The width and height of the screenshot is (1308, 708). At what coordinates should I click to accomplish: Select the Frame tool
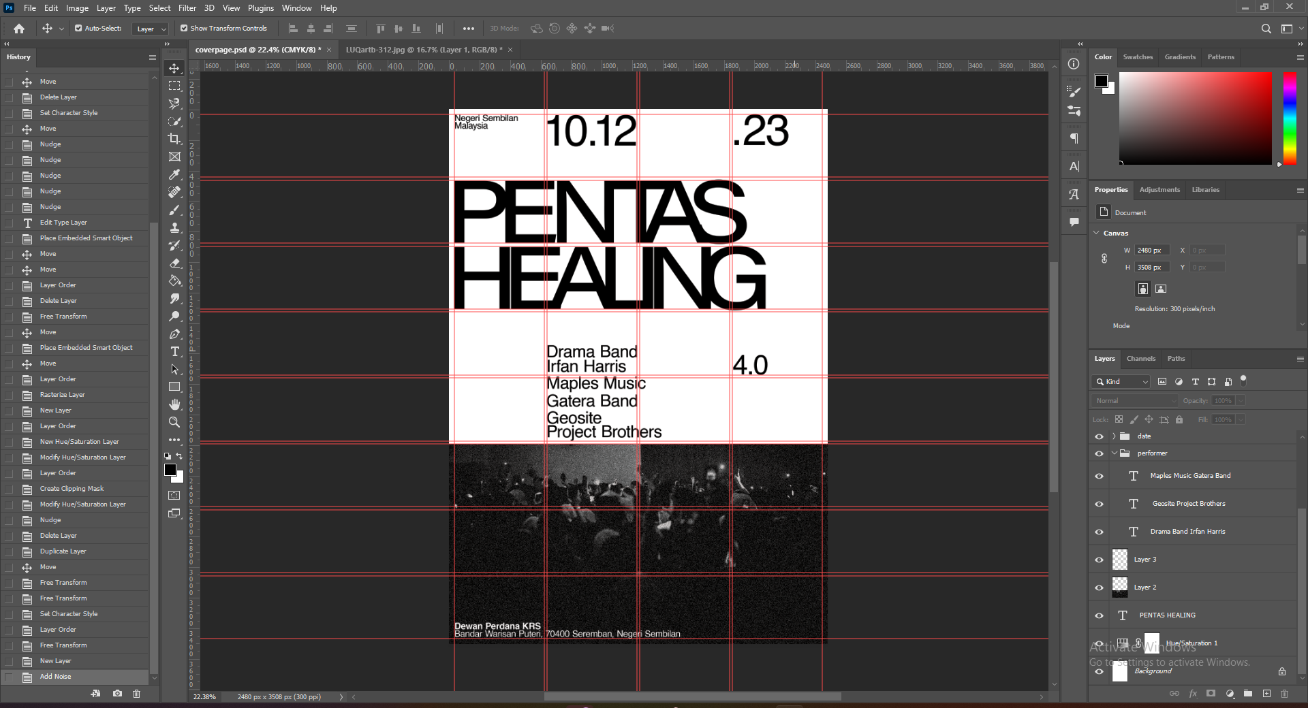pyautogui.click(x=174, y=157)
